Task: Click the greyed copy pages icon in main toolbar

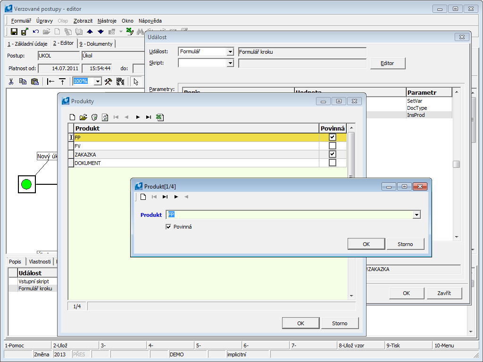Action: [68, 32]
